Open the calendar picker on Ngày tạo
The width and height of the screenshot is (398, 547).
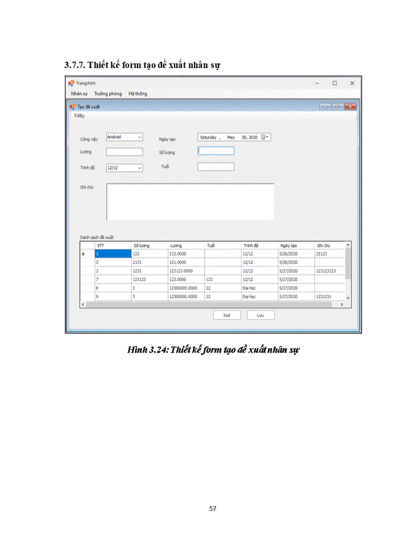click(263, 137)
